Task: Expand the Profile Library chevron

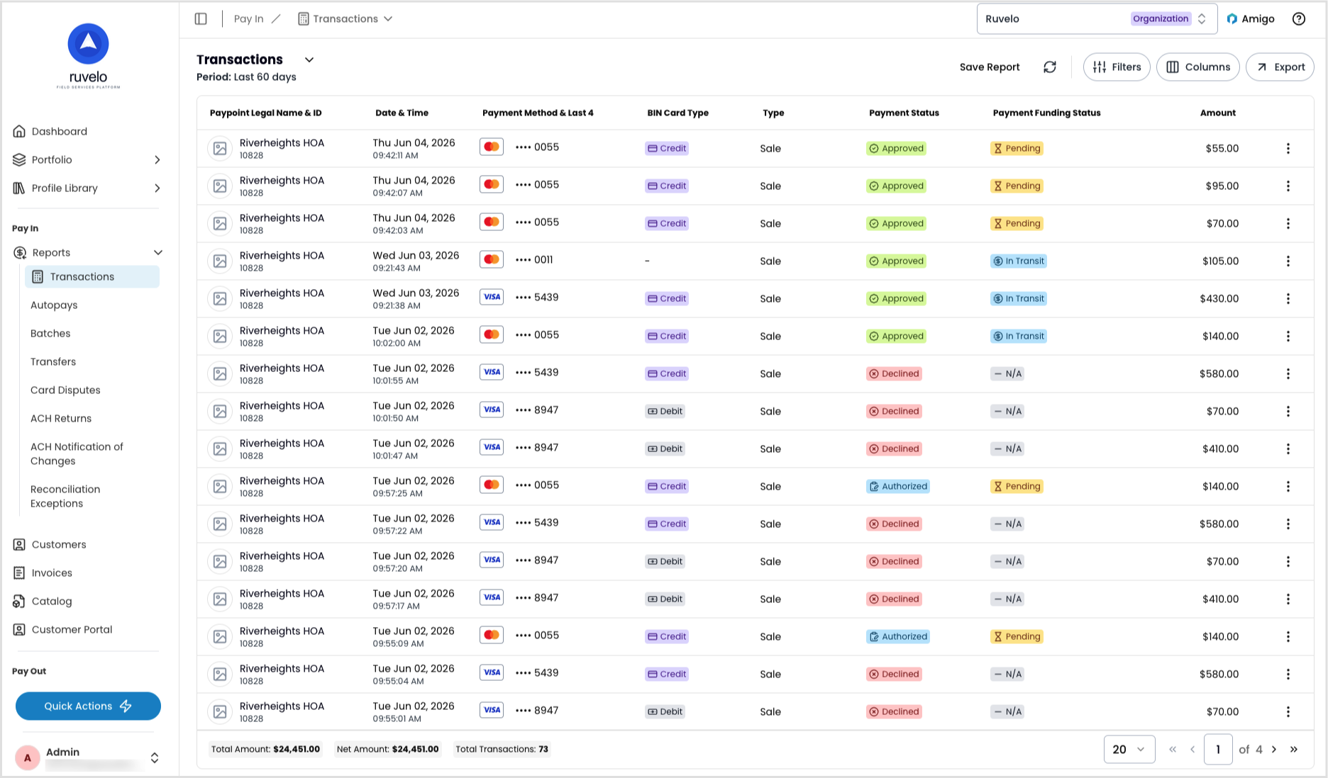Action: tap(157, 188)
